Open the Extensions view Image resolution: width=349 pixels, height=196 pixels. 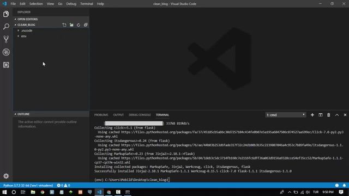[6, 65]
